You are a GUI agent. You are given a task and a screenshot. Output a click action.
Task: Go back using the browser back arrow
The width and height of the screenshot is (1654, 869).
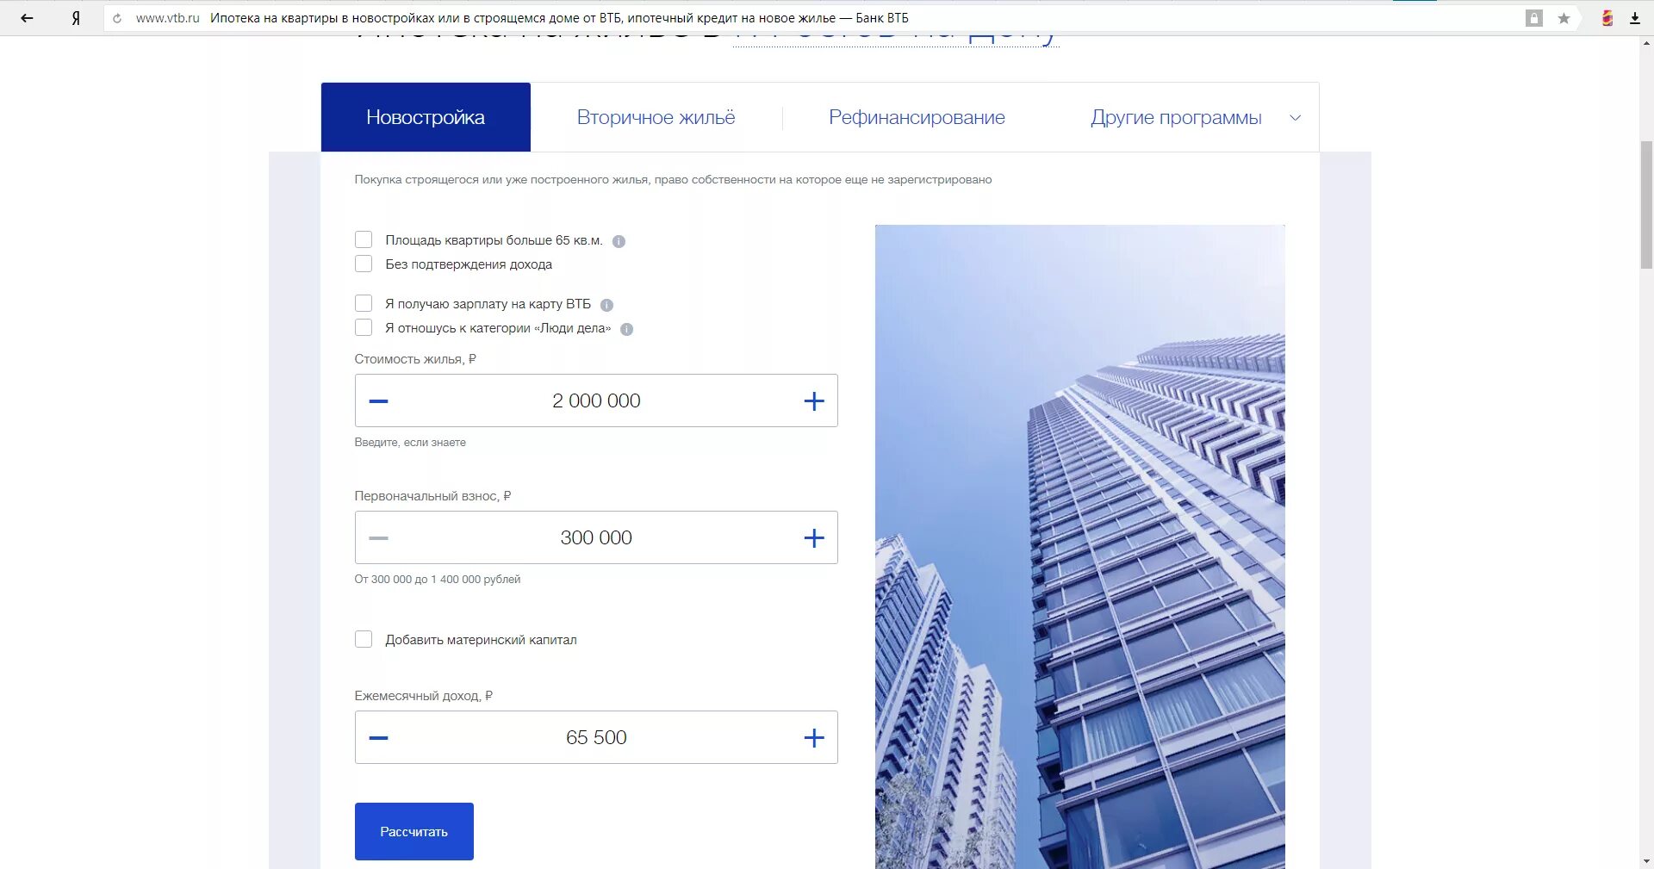click(27, 18)
